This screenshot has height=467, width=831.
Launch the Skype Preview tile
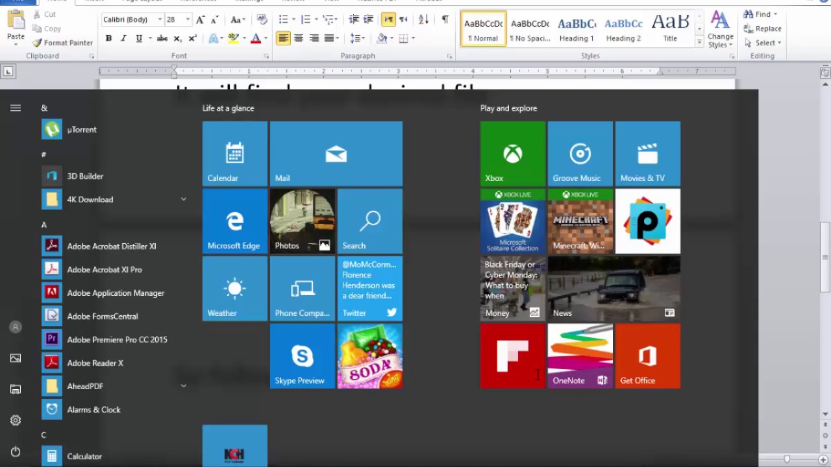[x=302, y=356]
